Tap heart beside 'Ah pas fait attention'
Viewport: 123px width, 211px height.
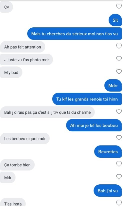tap(119, 46)
